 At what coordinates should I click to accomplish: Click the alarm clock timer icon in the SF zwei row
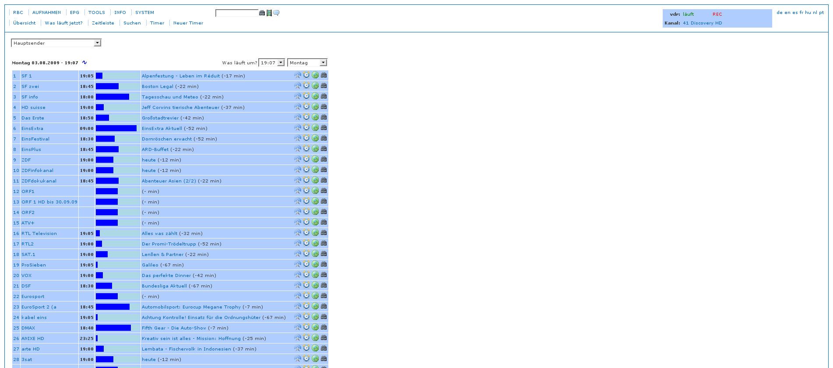306,86
